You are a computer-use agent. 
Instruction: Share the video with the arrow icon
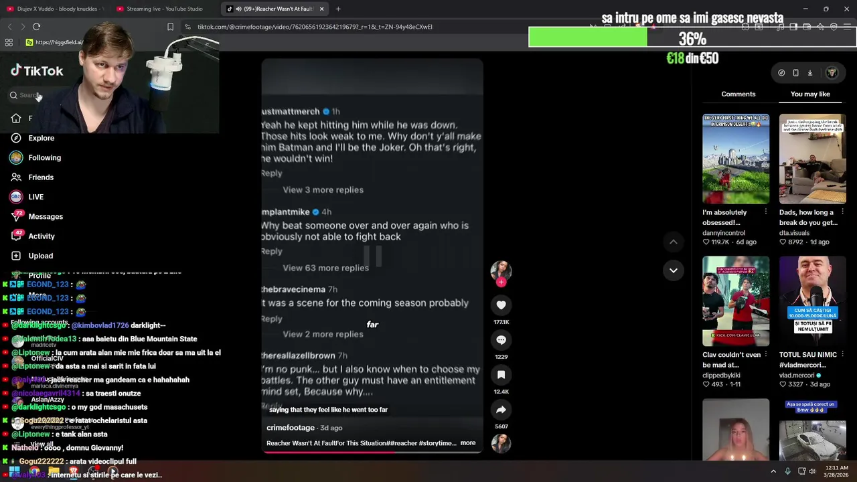(501, 409)
